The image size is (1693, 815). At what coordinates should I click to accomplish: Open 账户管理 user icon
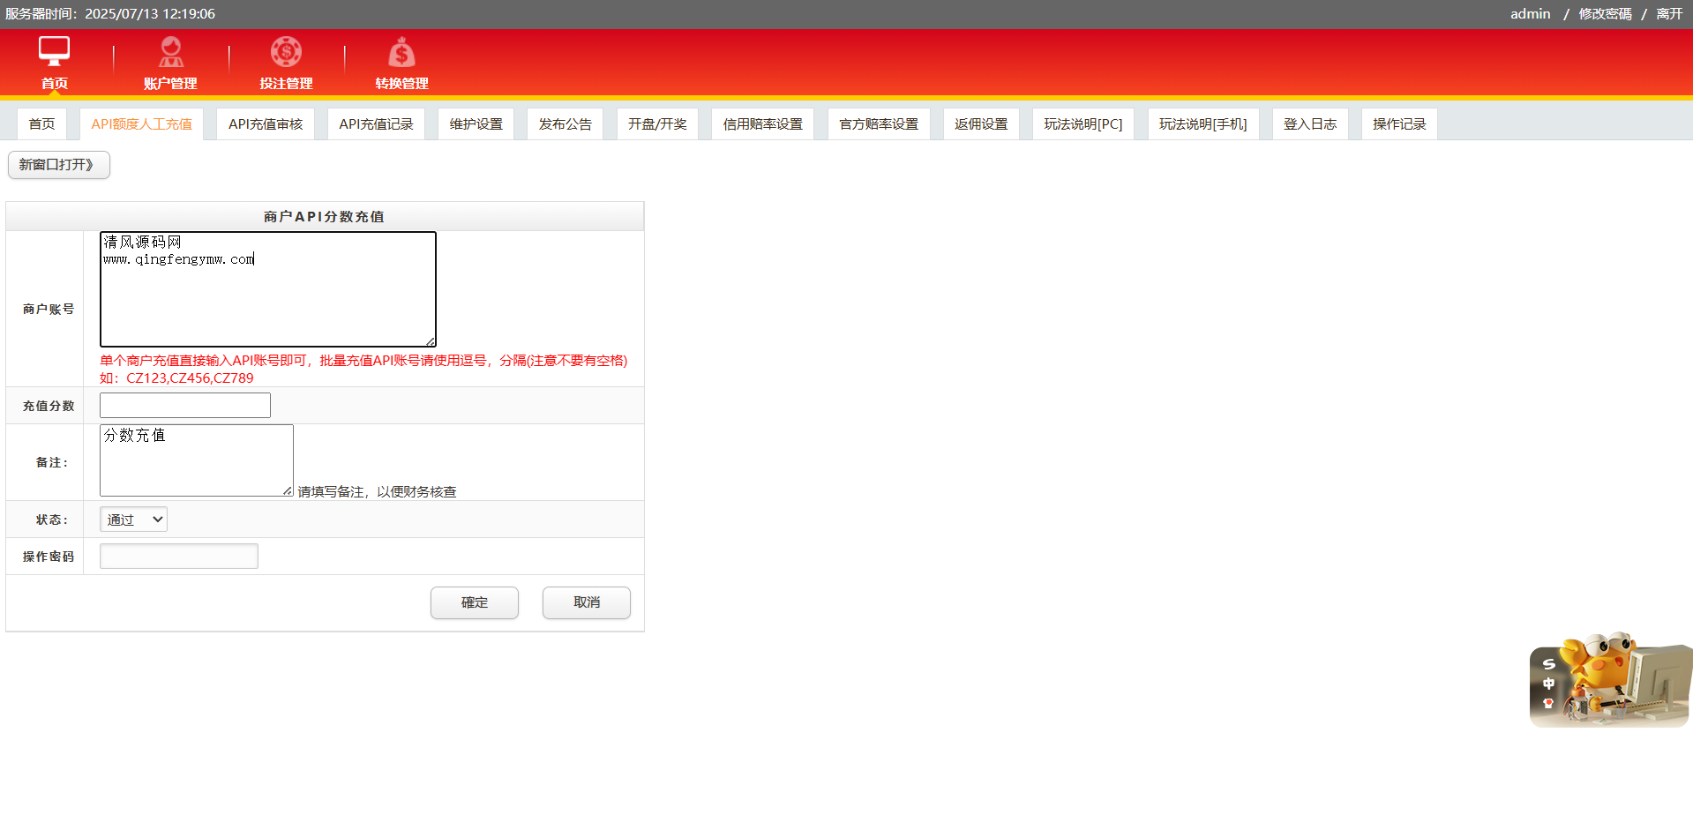pos(170,53)
